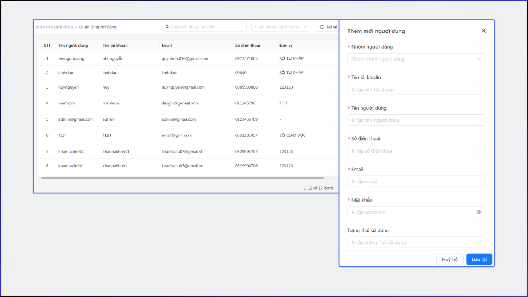This screenshot has width=528, height=297.
Task: Click the search magnifier icon
Action: point(167,27)
